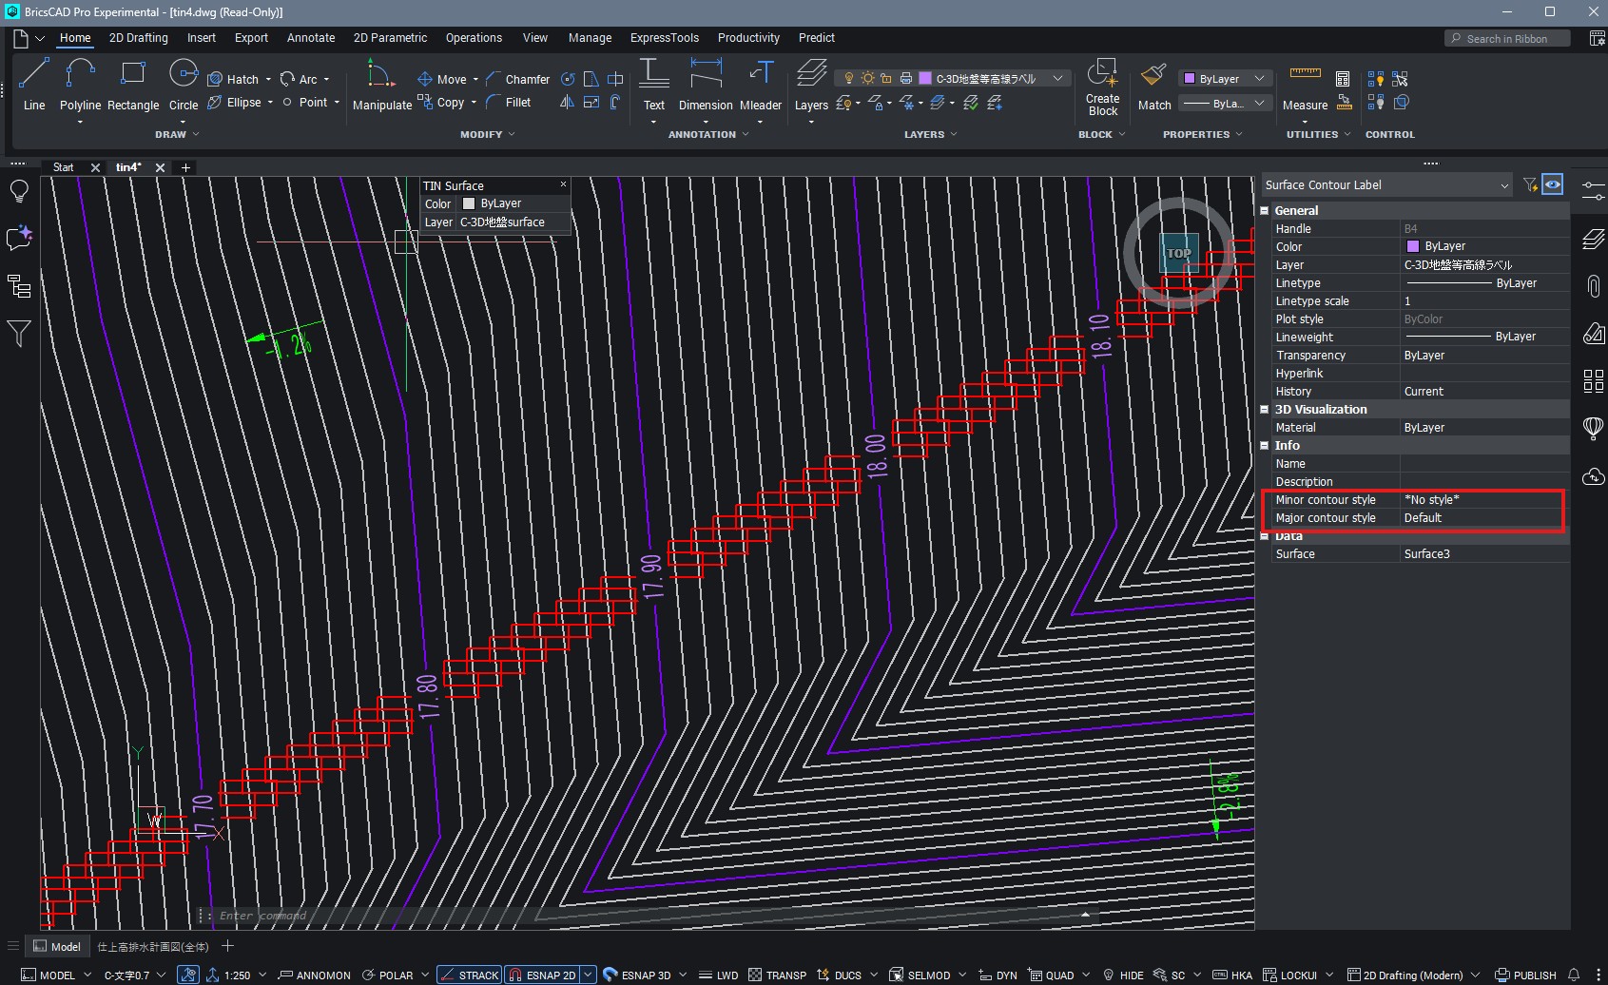1608x985 pixels.
Task: Select the Circle tool
Action: 183,84
